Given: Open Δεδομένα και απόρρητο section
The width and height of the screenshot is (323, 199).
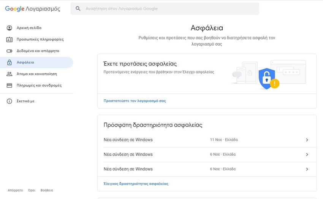Looking at the screenshot, I should tap(38, 51).
